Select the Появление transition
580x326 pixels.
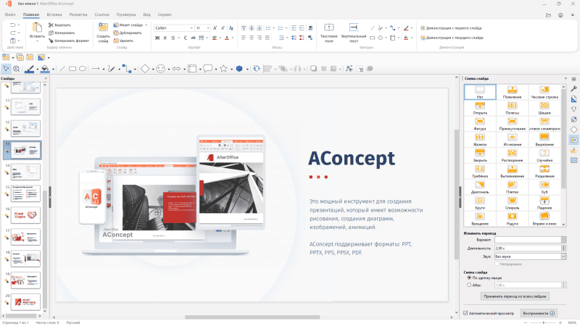click(512, 92)
